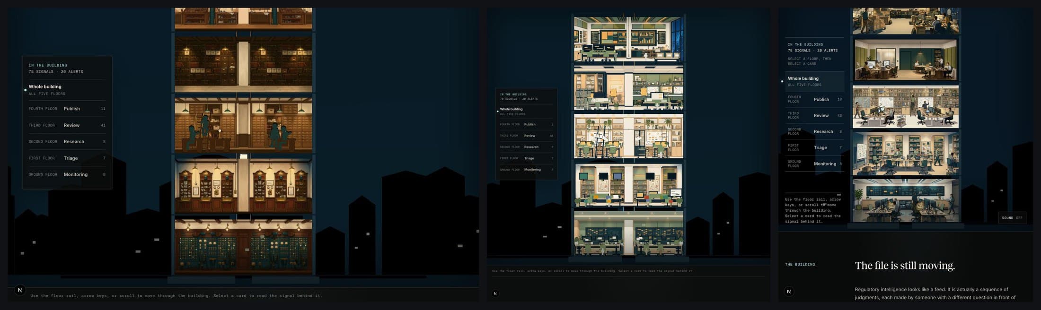This screenshot has width=1041, height=310.
Task: Open Ground Floor Monitoring in the middle view
Action: (526, 170)
